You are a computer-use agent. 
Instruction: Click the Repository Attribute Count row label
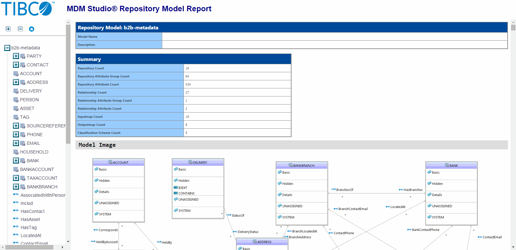pos(130,85)
